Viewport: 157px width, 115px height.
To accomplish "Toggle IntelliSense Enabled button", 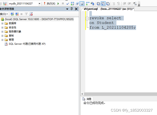I will [x=82, y=4].
